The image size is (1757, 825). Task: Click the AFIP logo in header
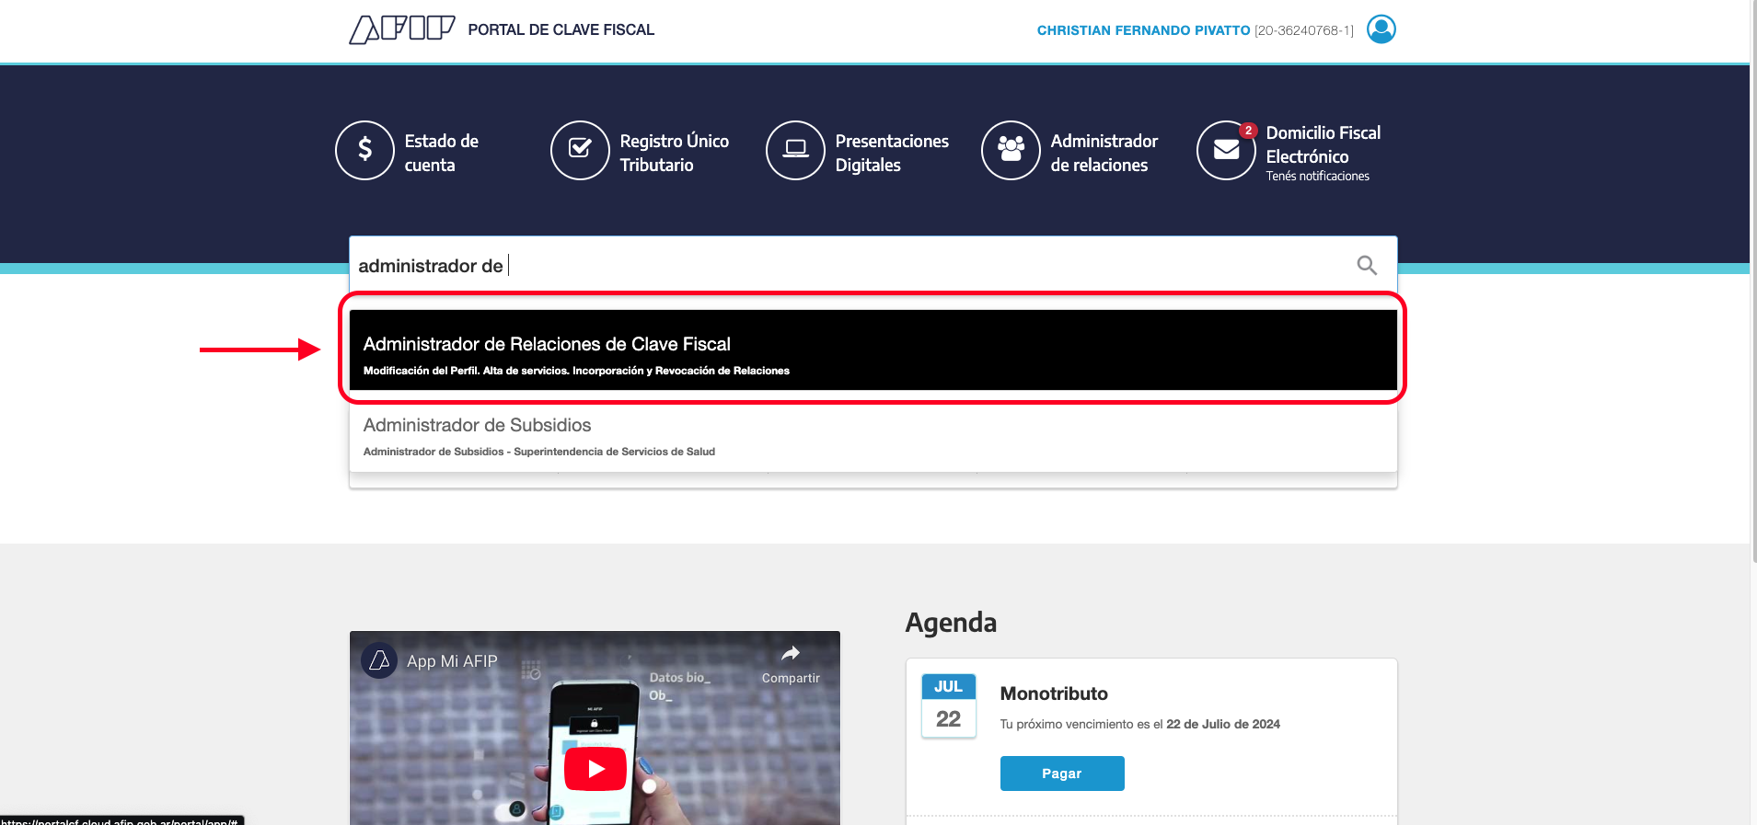[401, 29]
